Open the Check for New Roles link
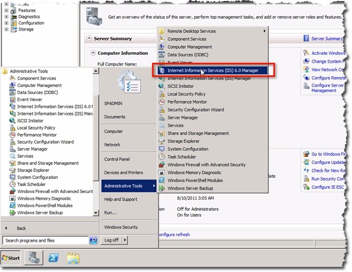352x272 pixels. tap(328, 170)
